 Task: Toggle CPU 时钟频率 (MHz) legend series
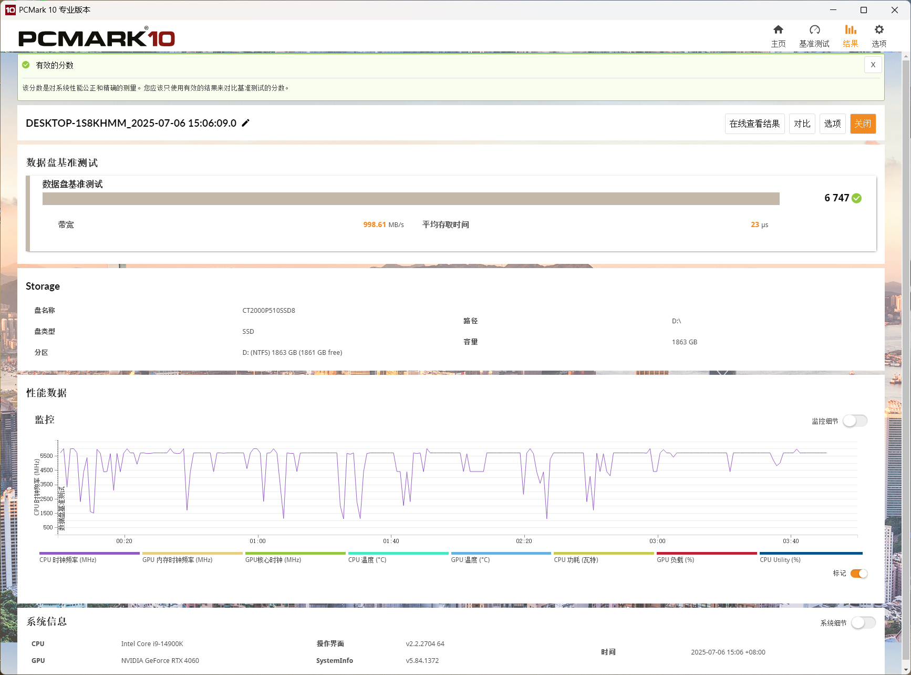[89, 557]
